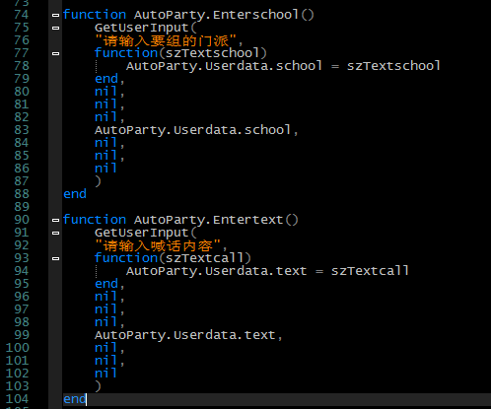The height and width of the screenshot is (410, 491).
Task: Collapse the function(szTextschool) fold on line 77
Action: click(56, 53)
